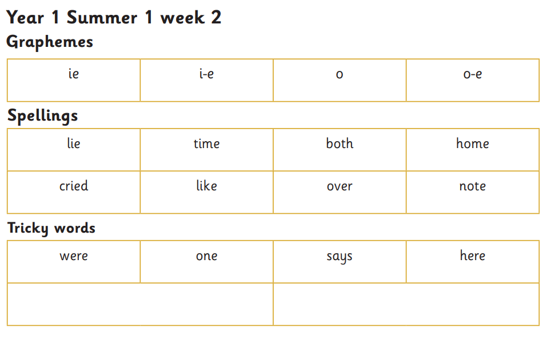Click the spelling word 'both'
This screenshot has width=551, height=343.
coord(340,143)
